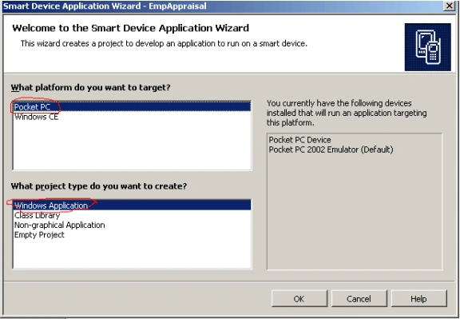
Task: Click the 'What platform do you want to target?' label
Action: 91,87
